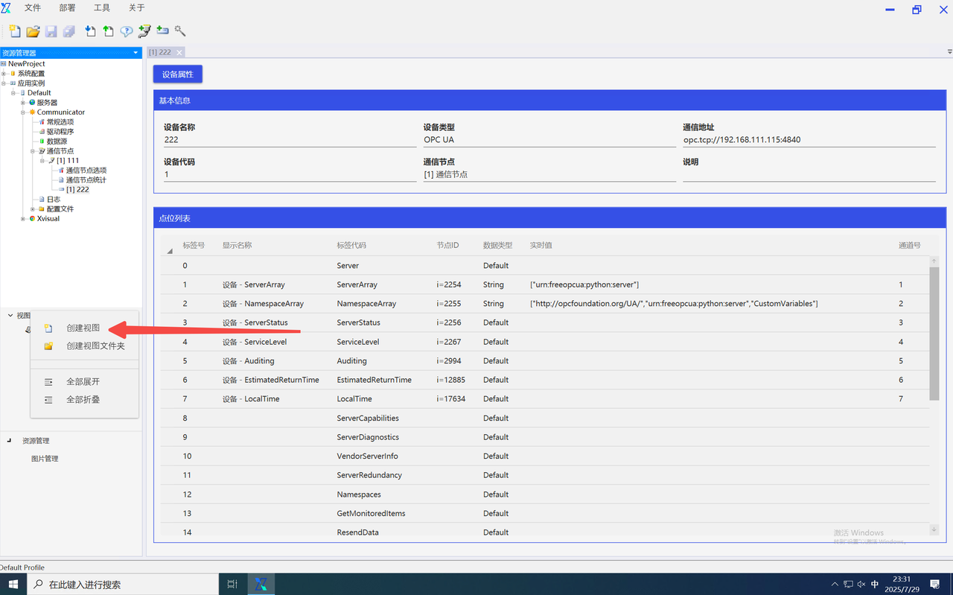Click the green upload arrow toolbar icon
Viewport: 953px width, 595px height.
[x=109, y=31]
